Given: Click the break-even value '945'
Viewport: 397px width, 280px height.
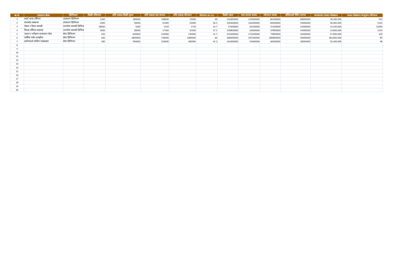Looking at the screenshot, I should (x=362, y=19).
